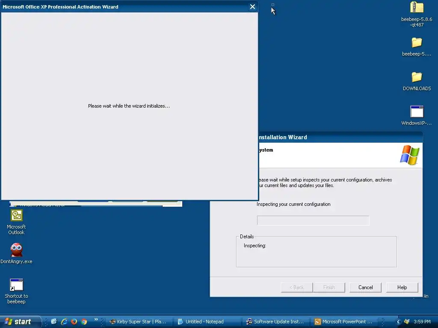This screenshot has width=438, height=328.
Task: Click the 'Inspecting your current configuration' text
Action: coord(293,204)
